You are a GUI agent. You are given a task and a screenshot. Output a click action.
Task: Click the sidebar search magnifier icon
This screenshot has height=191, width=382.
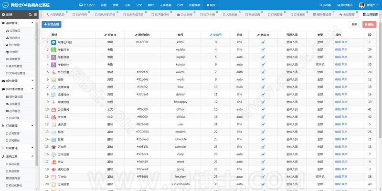coord(30,15)
